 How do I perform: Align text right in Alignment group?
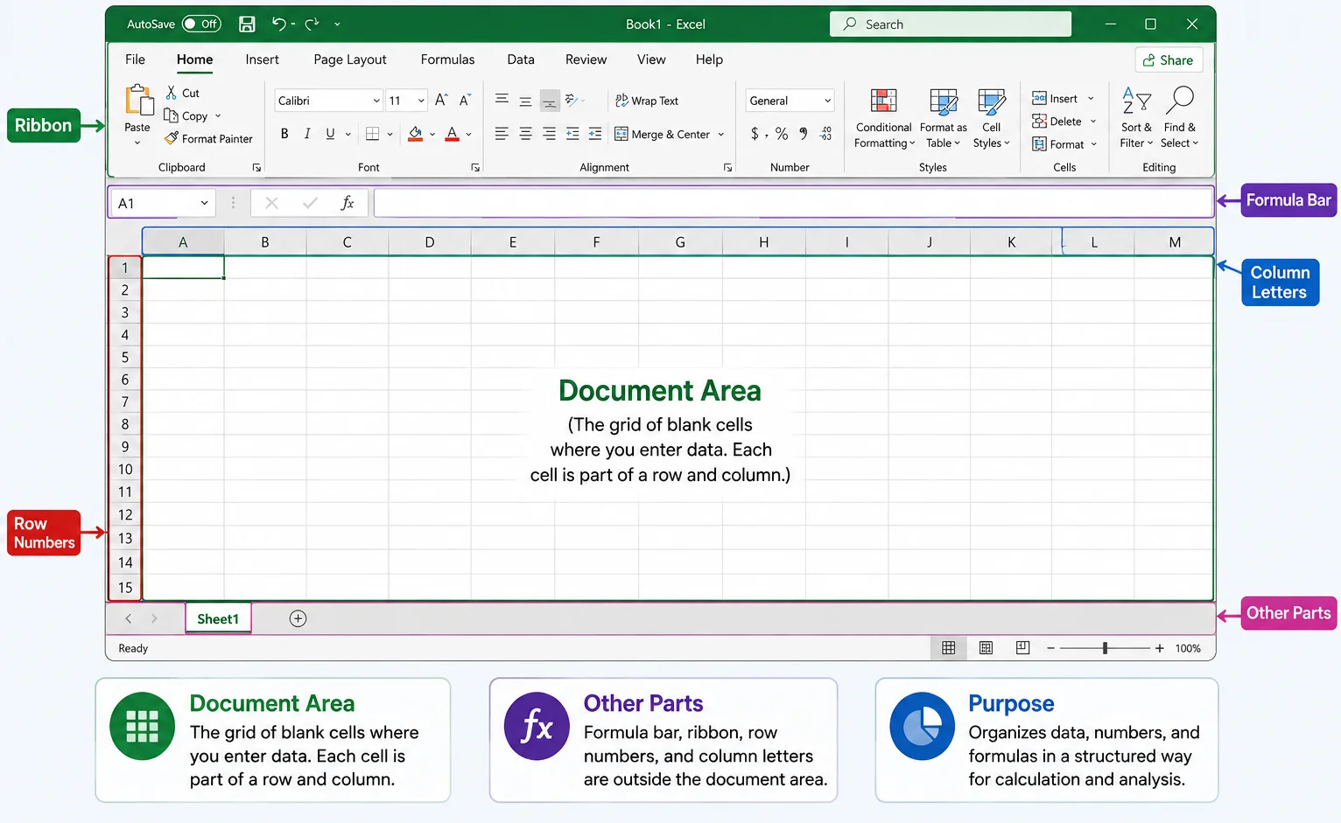(549, 134)
